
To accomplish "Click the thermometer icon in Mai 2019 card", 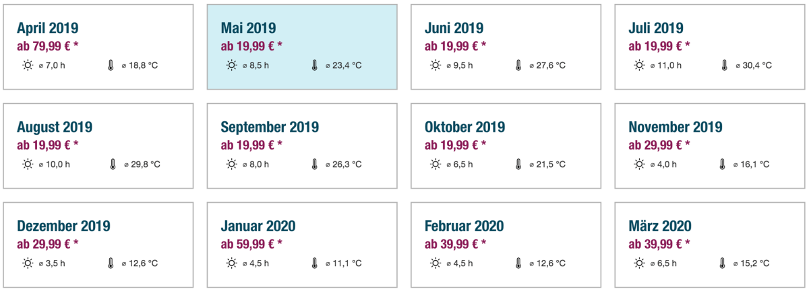I will click(x=314, y=65).
